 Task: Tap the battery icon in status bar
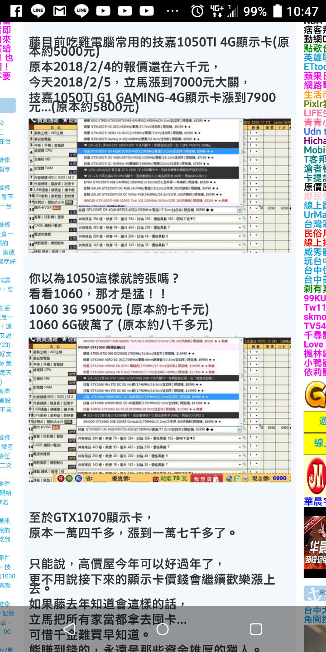click(278, 10)
